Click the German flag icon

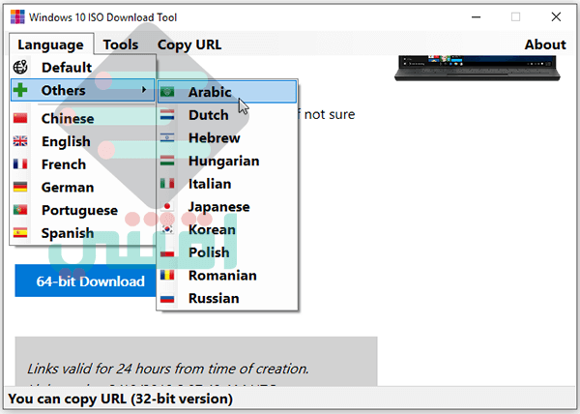point(20,187)
